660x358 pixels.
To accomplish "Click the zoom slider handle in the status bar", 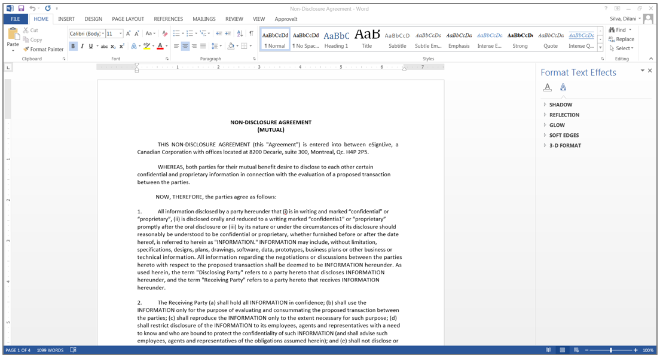I will click(x=611, y=350).
